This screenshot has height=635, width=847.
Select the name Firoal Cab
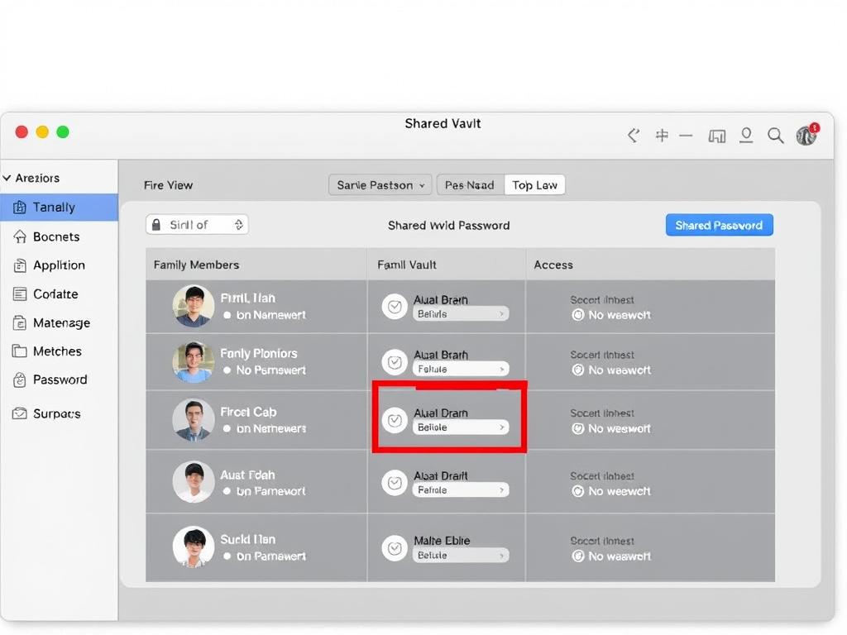[248, 412]
